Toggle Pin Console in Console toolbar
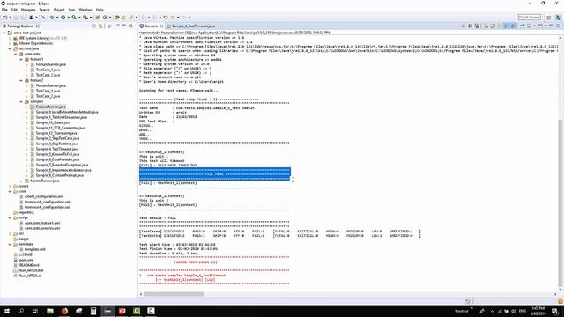564x317 pixels. (522, 26)
